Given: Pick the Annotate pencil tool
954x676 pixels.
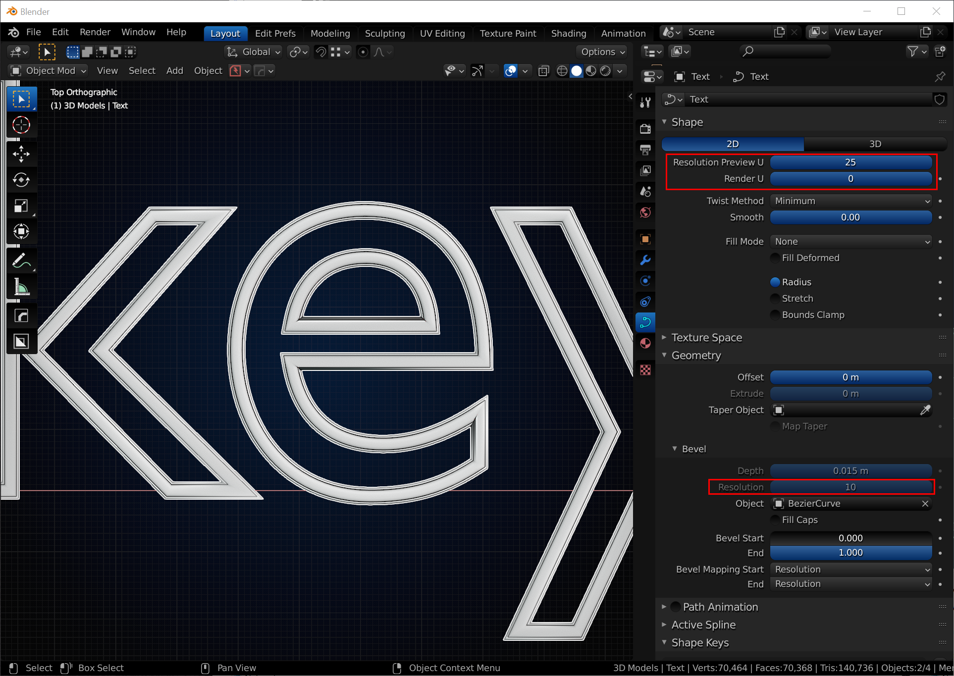Looking at the screenshot, I should tap(21, 260).
